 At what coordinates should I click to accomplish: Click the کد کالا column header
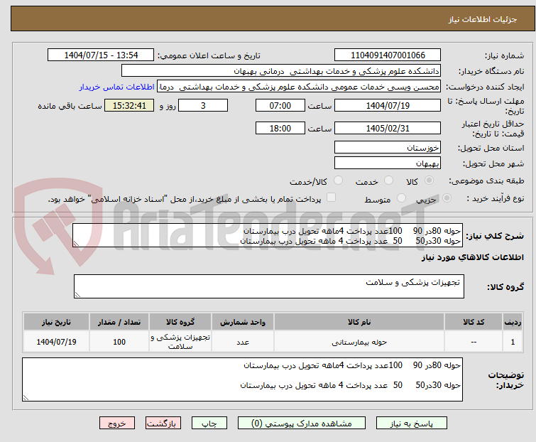pos(474,322)
